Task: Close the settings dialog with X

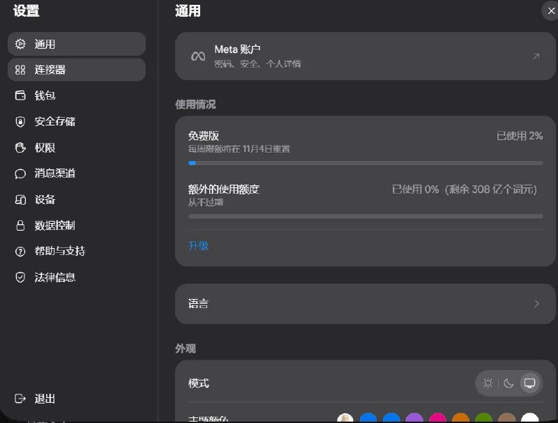Action: [x=551, y=11]
